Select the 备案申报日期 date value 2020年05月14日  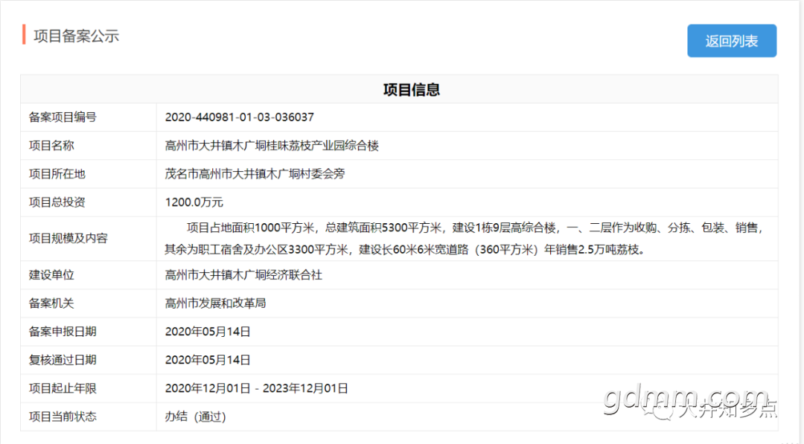pyautogui.click(x=208, y=332)
